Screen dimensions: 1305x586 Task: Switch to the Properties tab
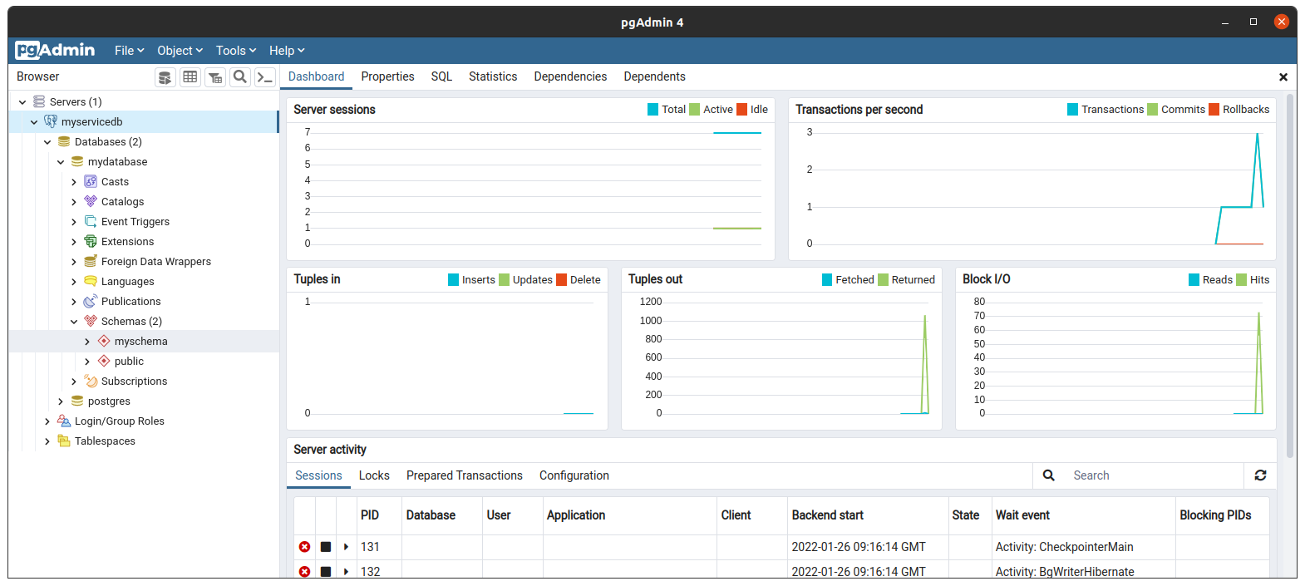pos(387,76)
